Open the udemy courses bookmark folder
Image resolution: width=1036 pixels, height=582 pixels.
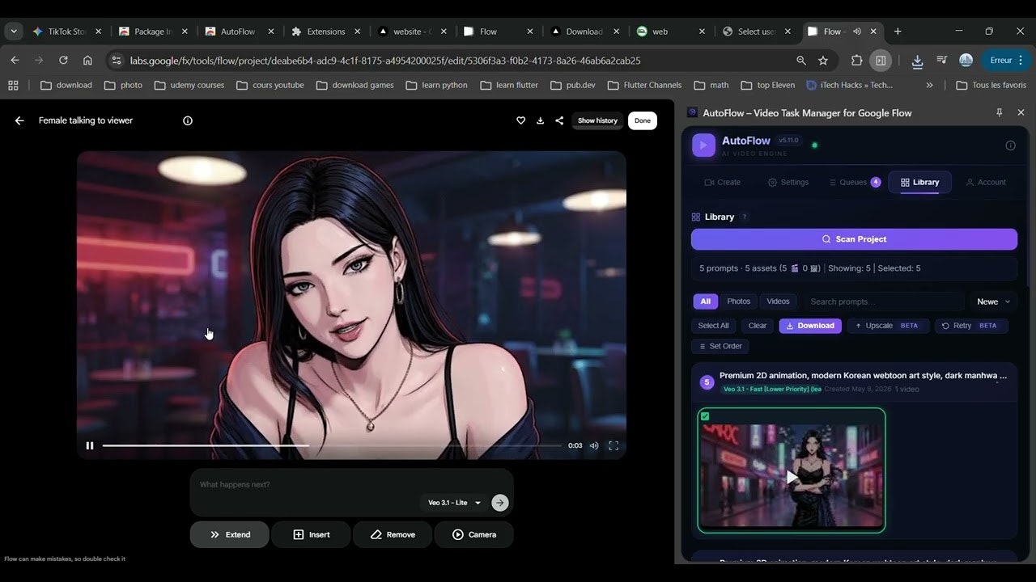[189, 85]
